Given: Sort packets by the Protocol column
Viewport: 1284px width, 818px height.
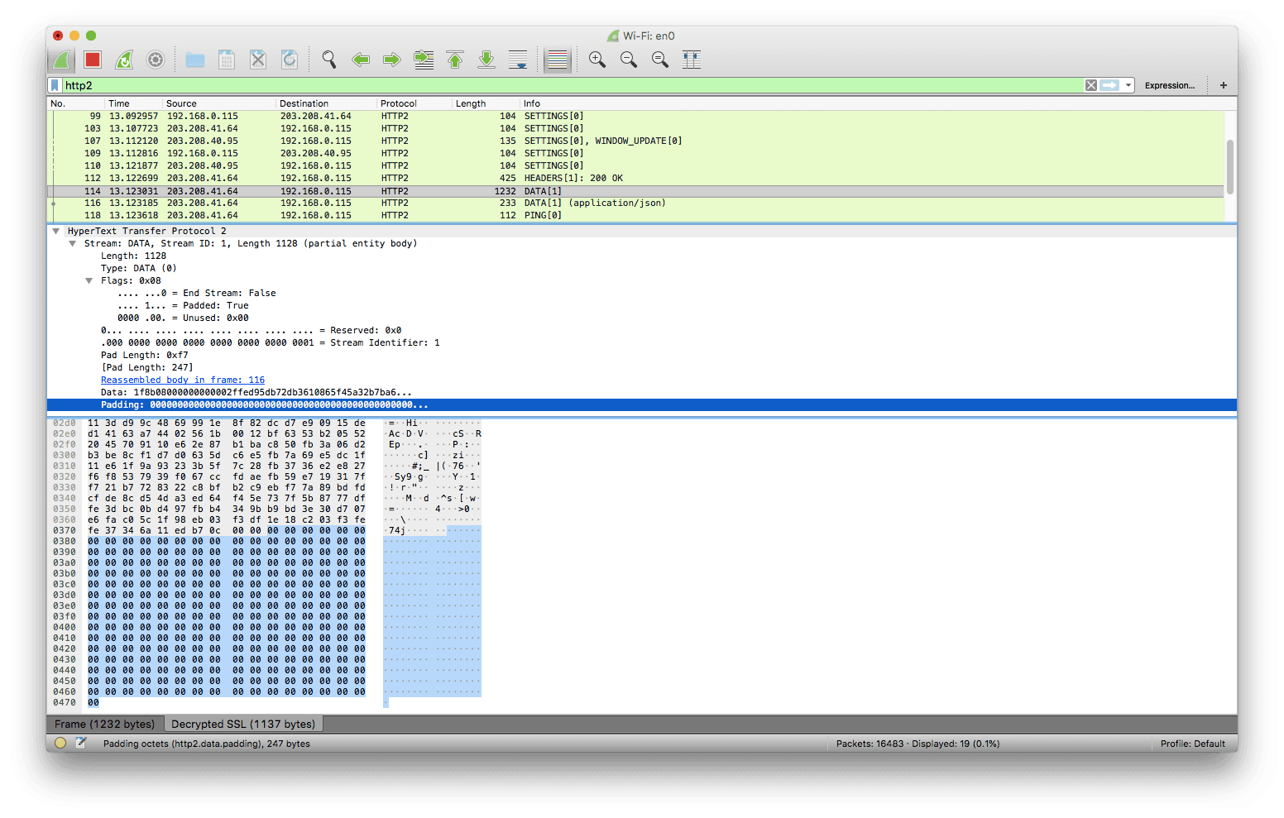Looking at the screenshot, I should coord(414,103).
